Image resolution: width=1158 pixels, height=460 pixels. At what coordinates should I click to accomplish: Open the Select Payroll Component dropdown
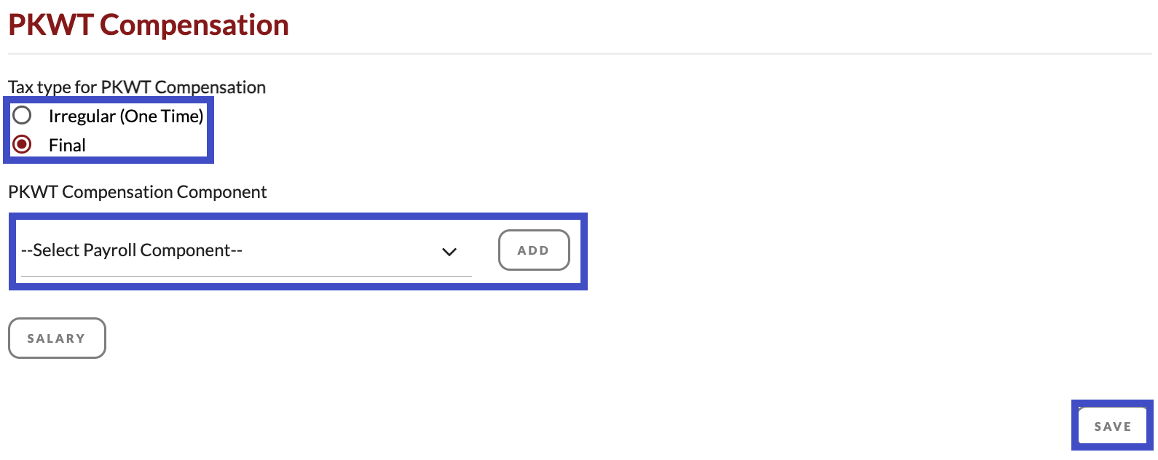pos(246,251)
